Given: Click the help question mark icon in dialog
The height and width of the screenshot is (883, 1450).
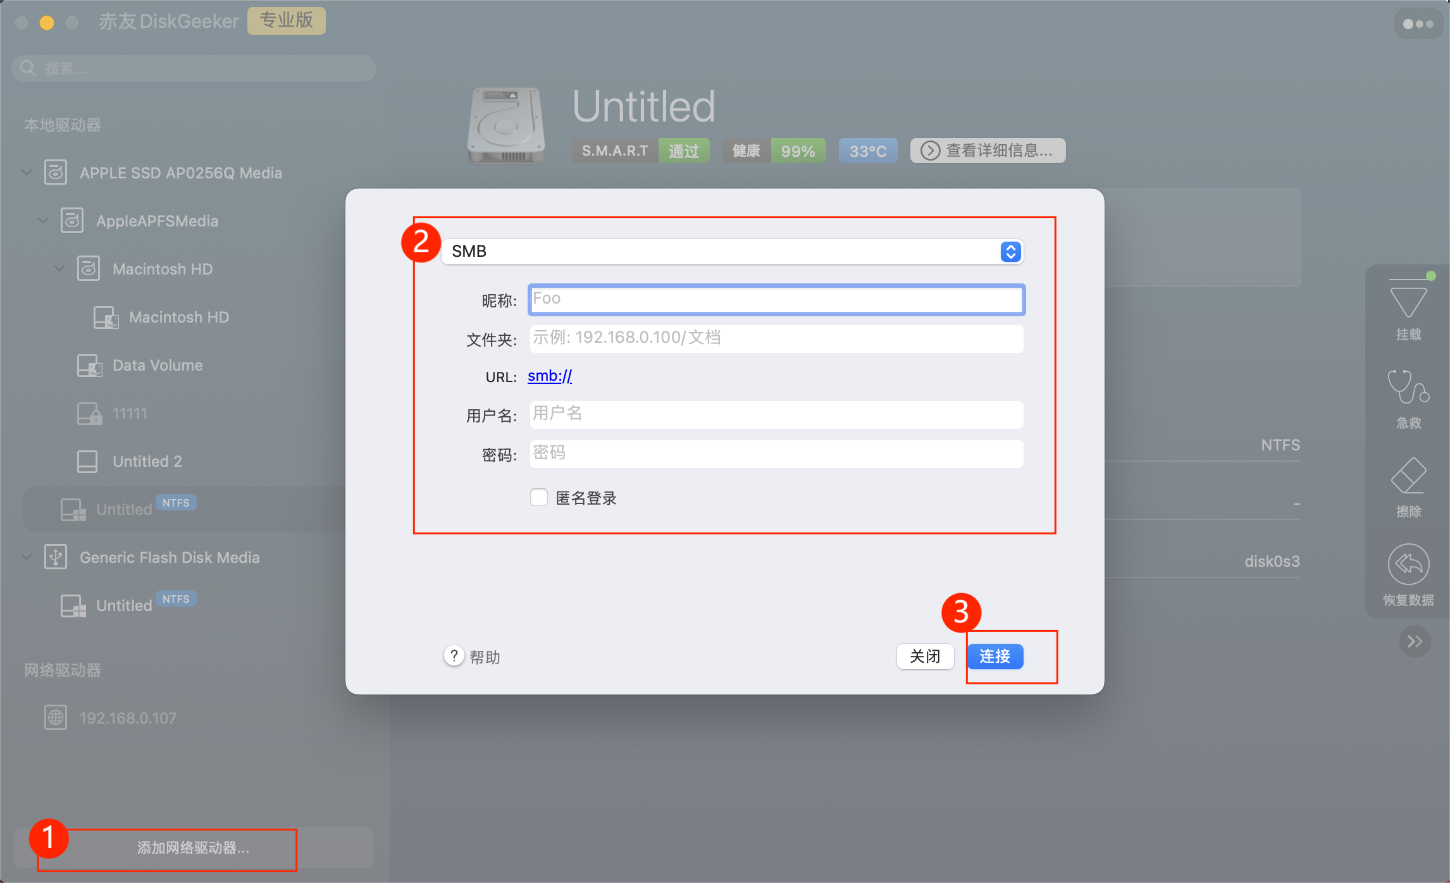Looking at the screenshot, I should coord(453,656).
